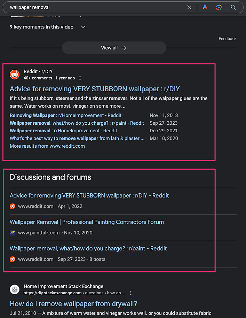Click the Stack Exchange site favicon
This screenshot has height=318, width=246.
(15, 289)
